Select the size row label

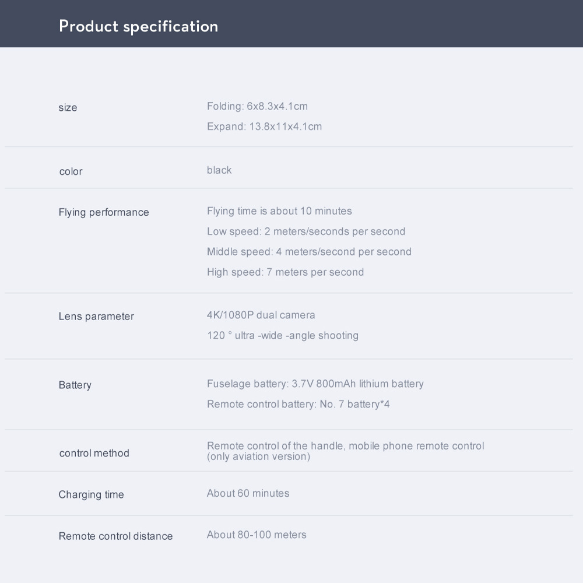[x=68, y=107]
